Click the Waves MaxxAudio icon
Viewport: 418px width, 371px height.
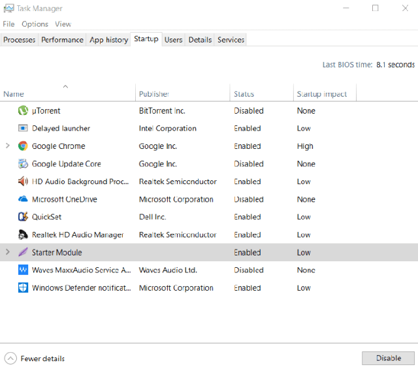coord(23,270)
